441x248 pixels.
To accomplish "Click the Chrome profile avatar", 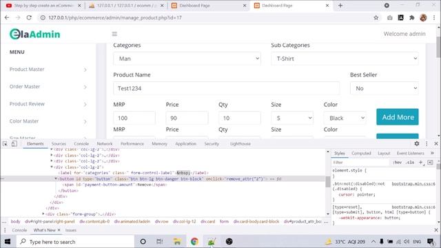I will point(423,18).
